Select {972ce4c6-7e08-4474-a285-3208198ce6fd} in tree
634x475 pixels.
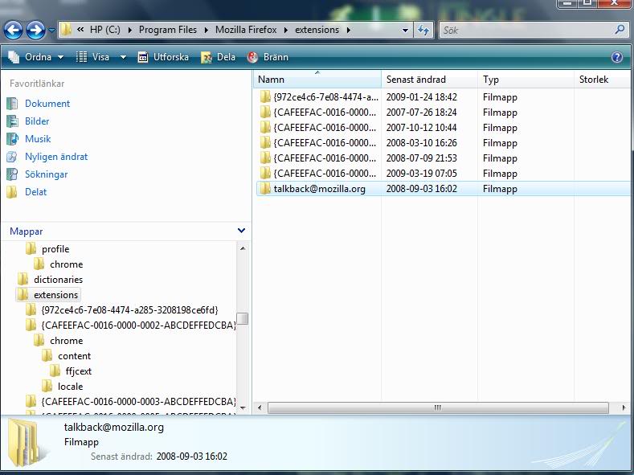[x=130, y=310]
